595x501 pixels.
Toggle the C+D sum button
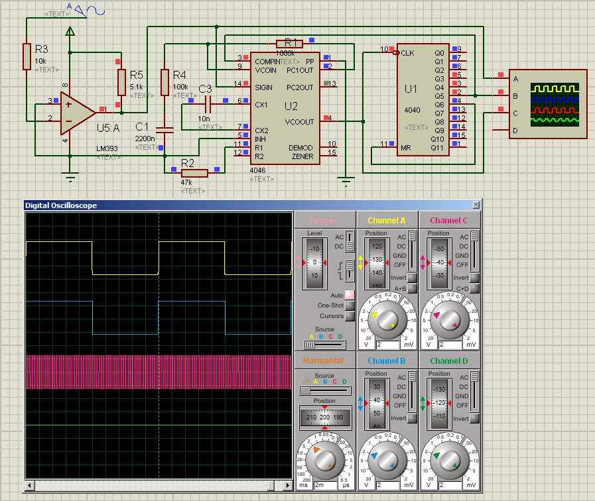point(474,288)
